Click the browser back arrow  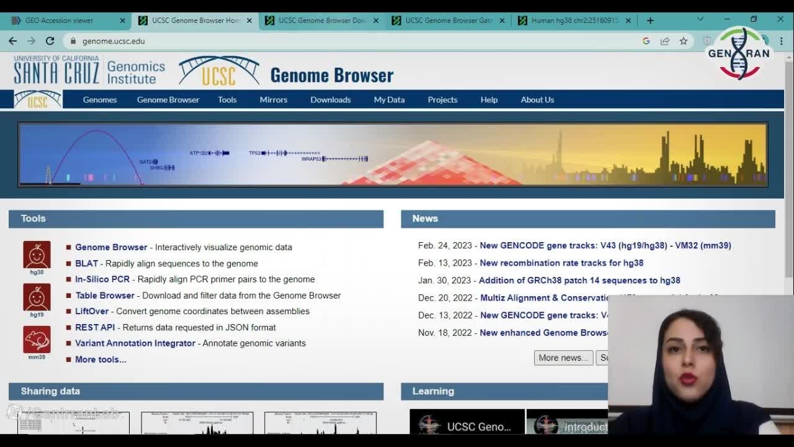[x=13, y=41]
